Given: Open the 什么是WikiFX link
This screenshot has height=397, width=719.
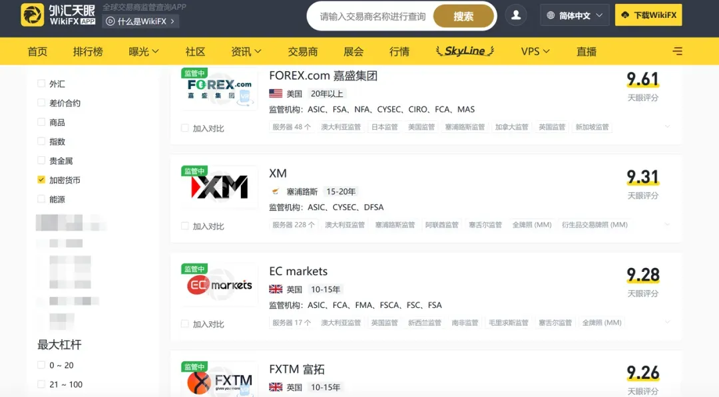Looking at the screenshot, I should pos(142,21).
